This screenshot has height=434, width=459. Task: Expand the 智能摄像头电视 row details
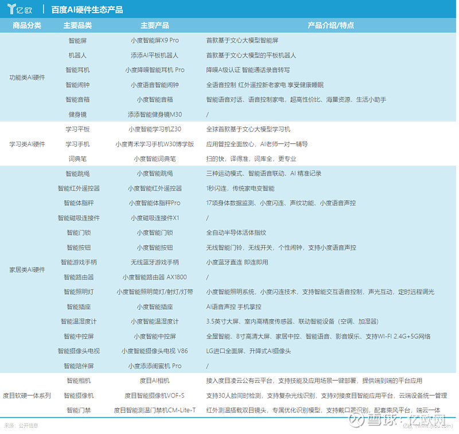77,351
